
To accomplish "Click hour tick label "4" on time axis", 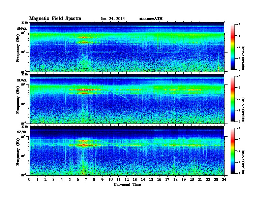I will tap(62, 179).
